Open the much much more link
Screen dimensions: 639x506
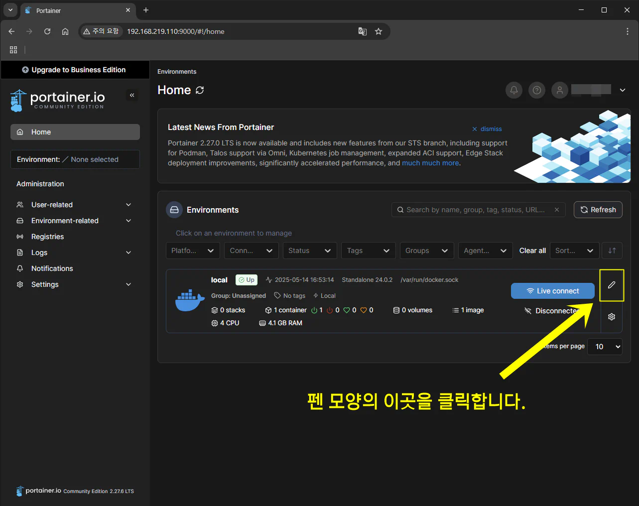click(430, 163)
